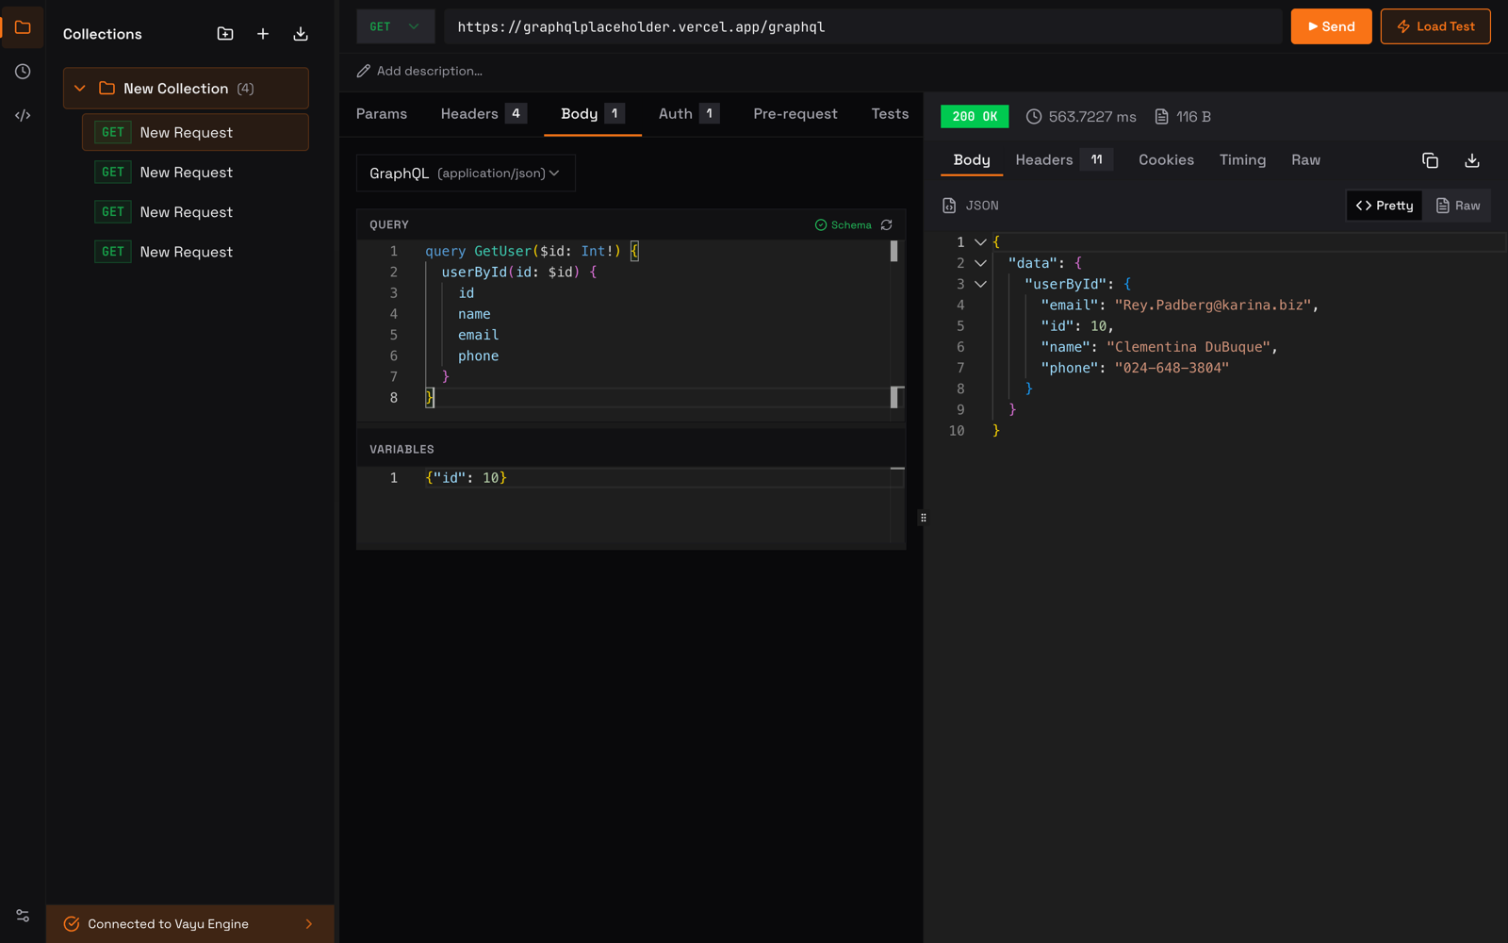Open the response Headers tab
Viewport: 1508px width, 943px height.
point(1064,160)
